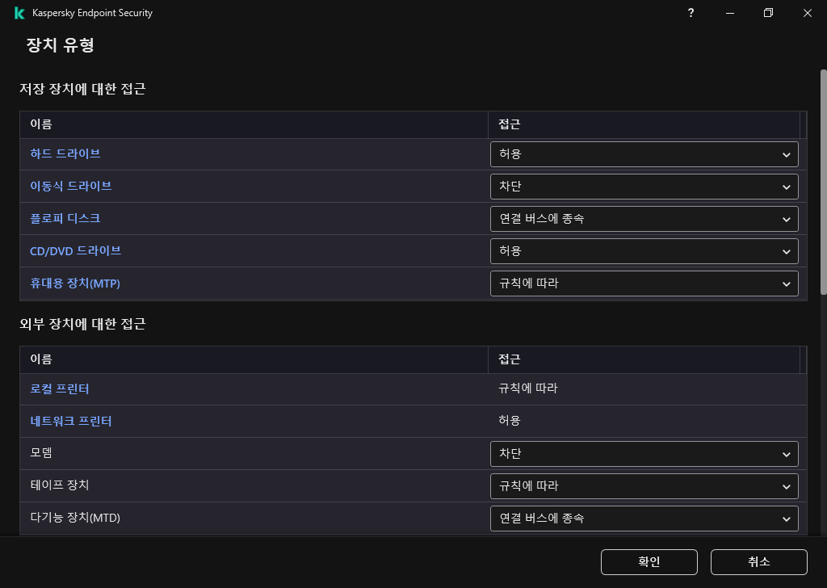Open the help question mark icon
This screenshot has width=827, height=588.
pyautogui.click(x=691, y=13)
